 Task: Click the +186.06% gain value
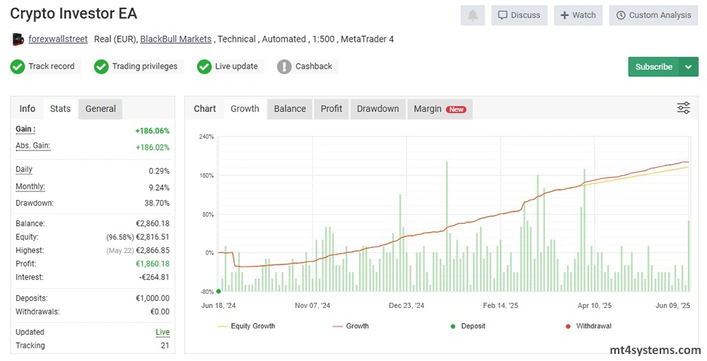153,131
